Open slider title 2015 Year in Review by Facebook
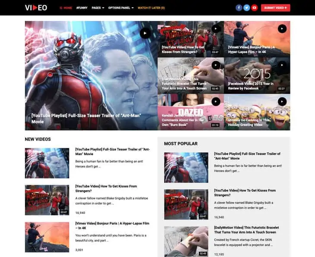Screen dimensions: 315x257 click(251, 86)
